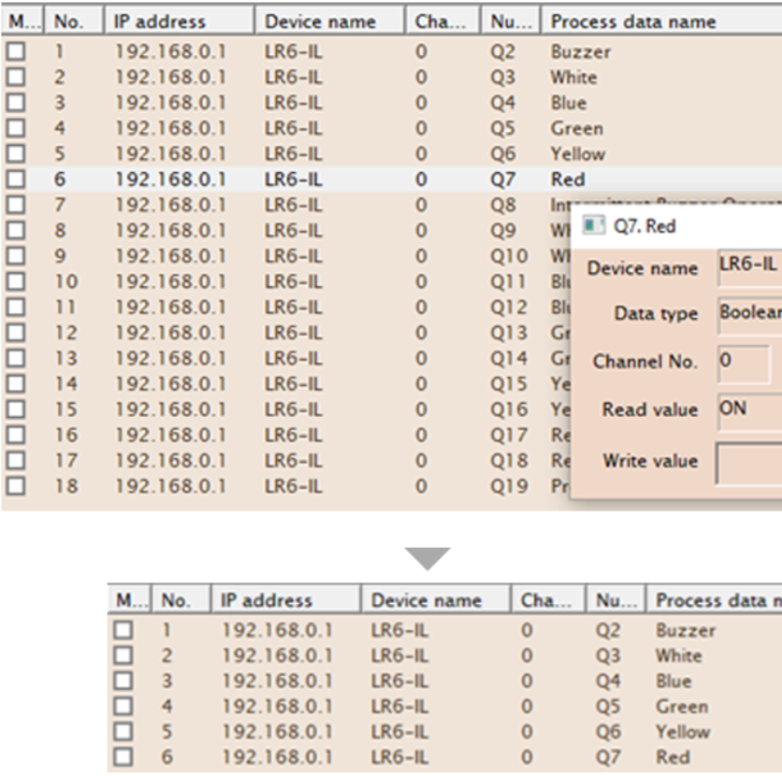Click the No. column header in upper table
The height and width of the screenshot is (776, 782).
point(74,22)
